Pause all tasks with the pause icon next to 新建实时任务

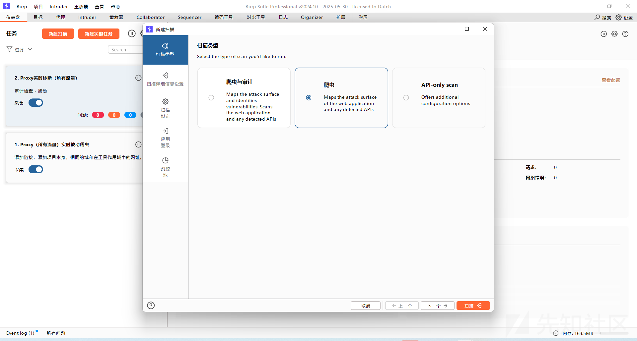(132, 33)
